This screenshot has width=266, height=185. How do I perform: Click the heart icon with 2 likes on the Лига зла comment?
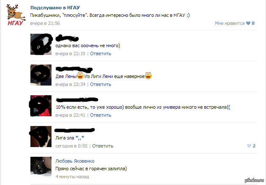click(x=249, y=146)
